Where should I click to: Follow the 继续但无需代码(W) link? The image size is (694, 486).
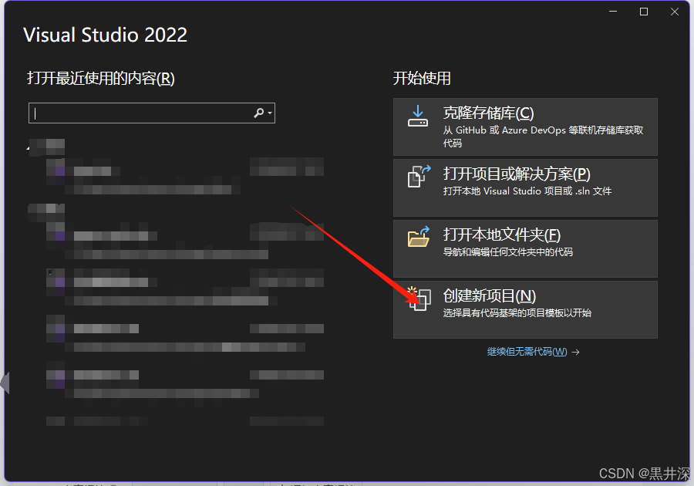pyautogui.click(x=527, y=352)
